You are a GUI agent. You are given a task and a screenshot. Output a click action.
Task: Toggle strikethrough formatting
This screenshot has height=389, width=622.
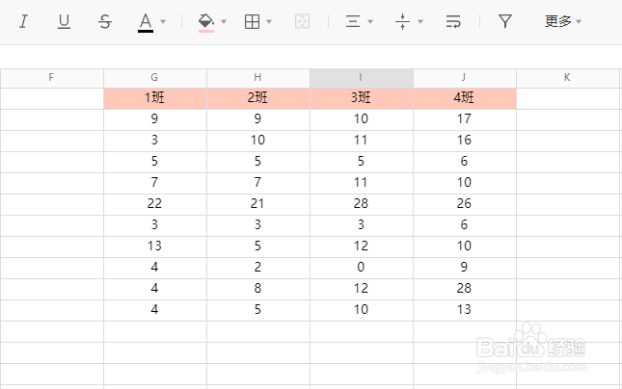104,21
